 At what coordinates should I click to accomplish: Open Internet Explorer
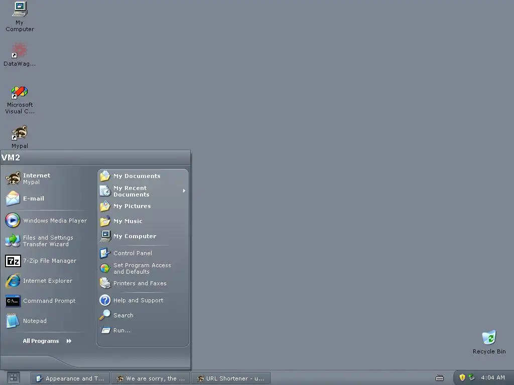[46, 281]
